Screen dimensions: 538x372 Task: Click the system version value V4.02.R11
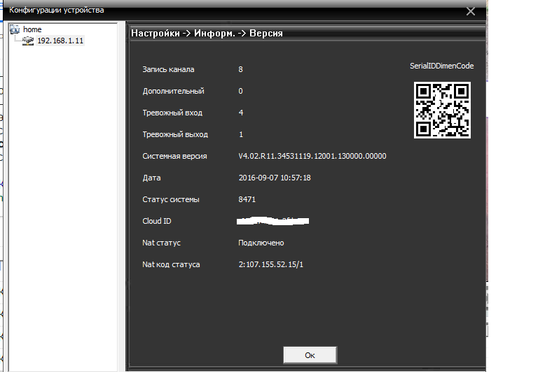[312, 156]
